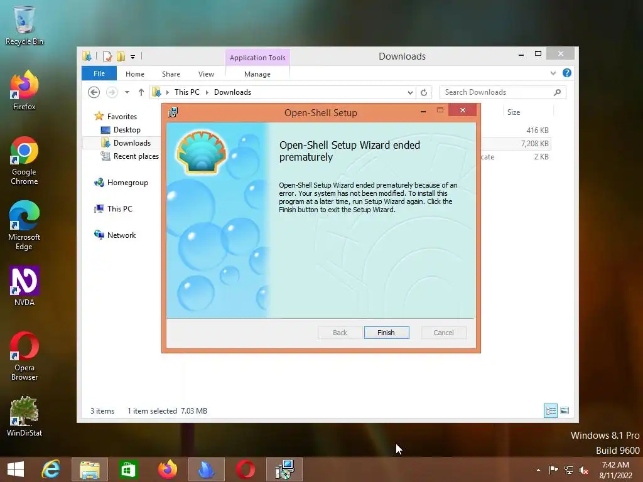Viewport: 643px width, 482px height.
Task: Maximize the Downloads window
Action: [538, 54]
